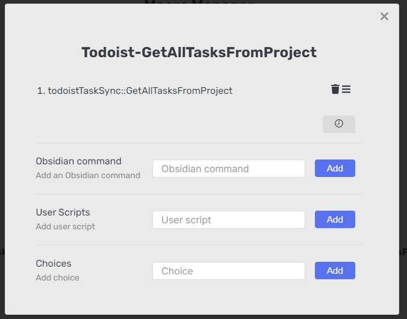Screen dimensions: 407x319
Task: Click the 'Add user script' description text
Action: coord(65,227)
